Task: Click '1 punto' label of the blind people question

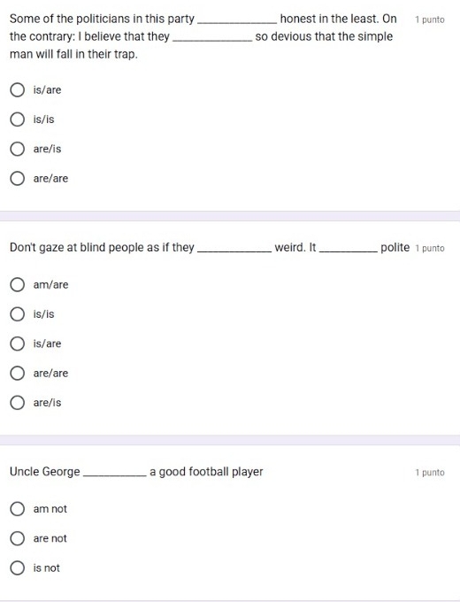Action: tap(430, 249)
